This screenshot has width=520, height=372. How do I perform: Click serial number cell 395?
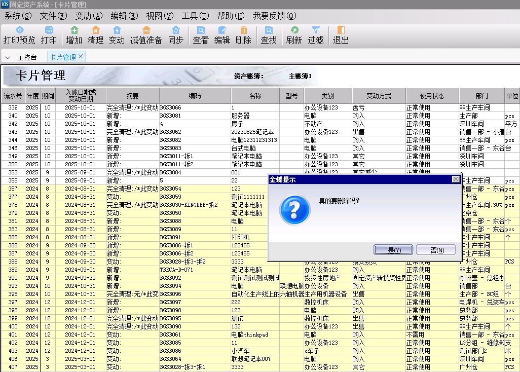pos(13,294)
